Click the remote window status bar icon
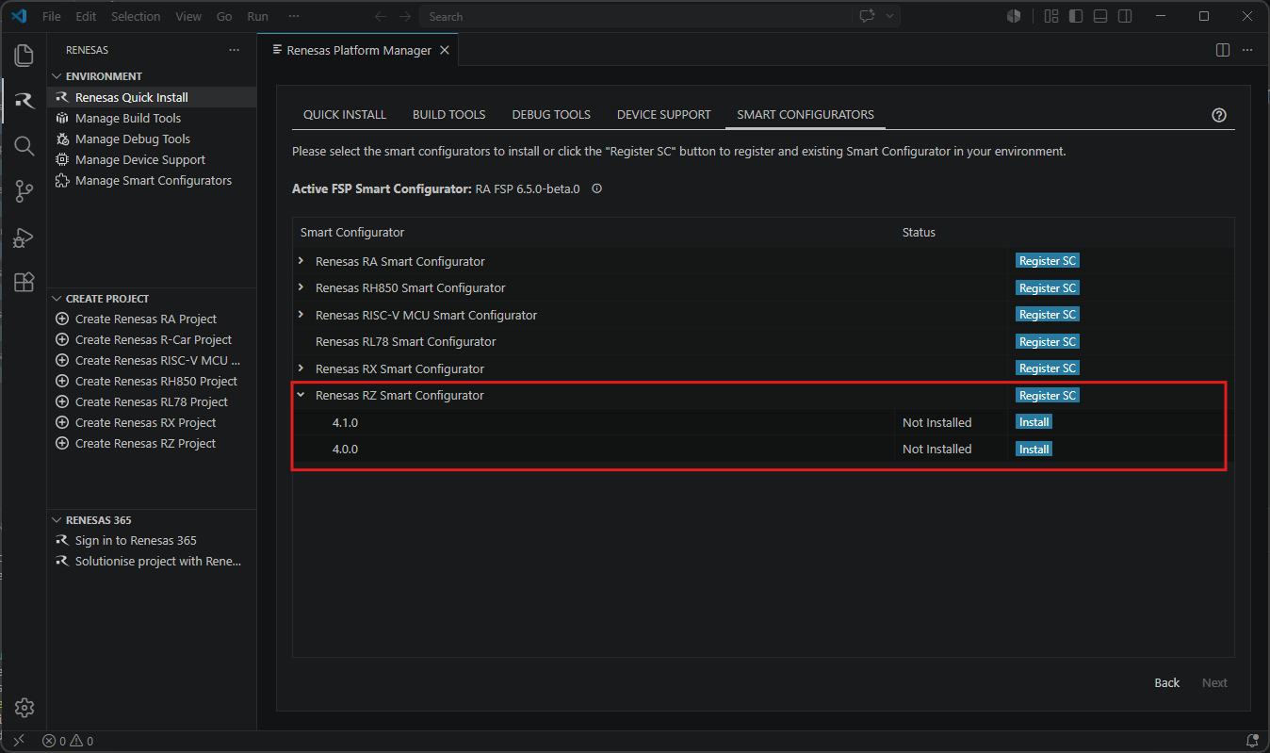Screen dimensions: 1270x753 pos(18,742)
